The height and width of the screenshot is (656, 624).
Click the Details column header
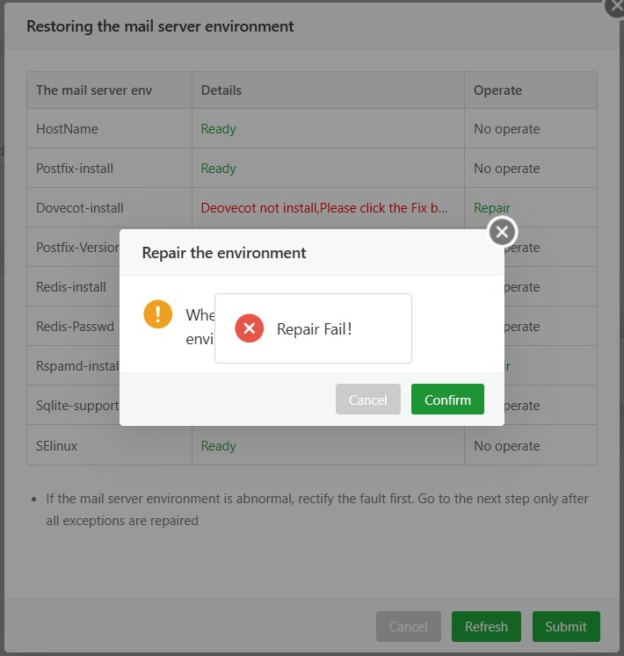pyautogui.click(x=221, y=90)
